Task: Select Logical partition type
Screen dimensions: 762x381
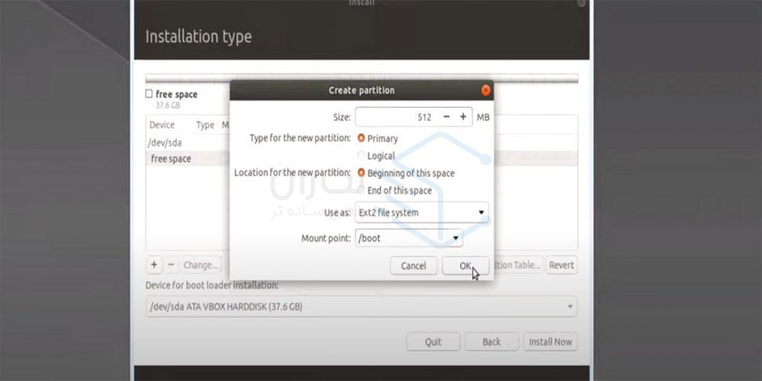Action: pos(361,156)
